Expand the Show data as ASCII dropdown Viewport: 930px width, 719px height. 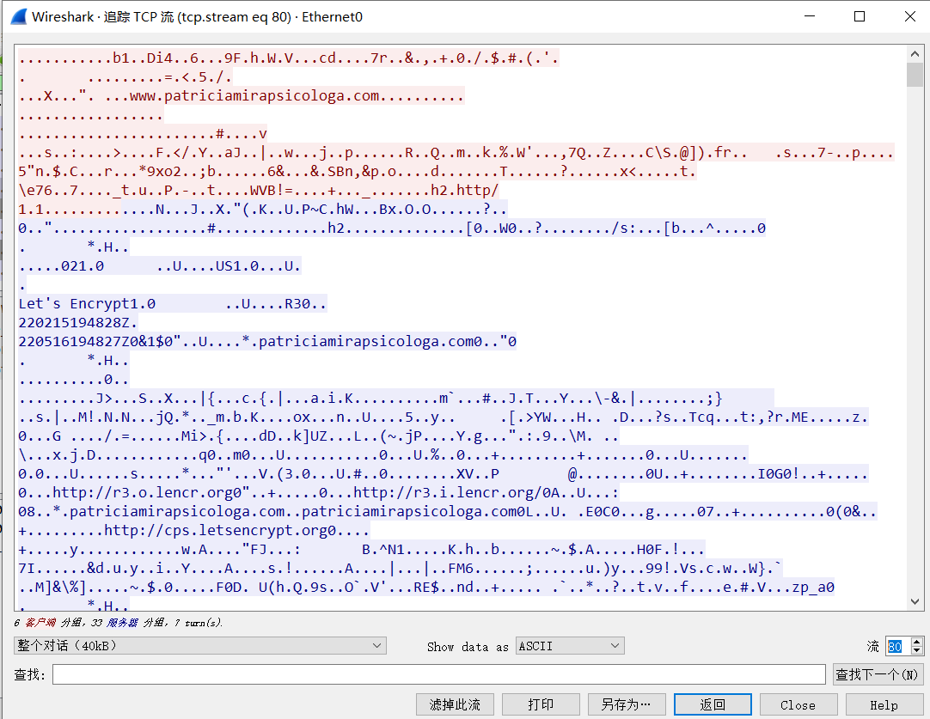point(570,646)
